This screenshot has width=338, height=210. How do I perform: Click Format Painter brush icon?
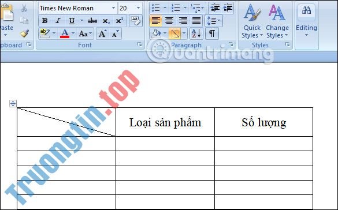point(24,33)
